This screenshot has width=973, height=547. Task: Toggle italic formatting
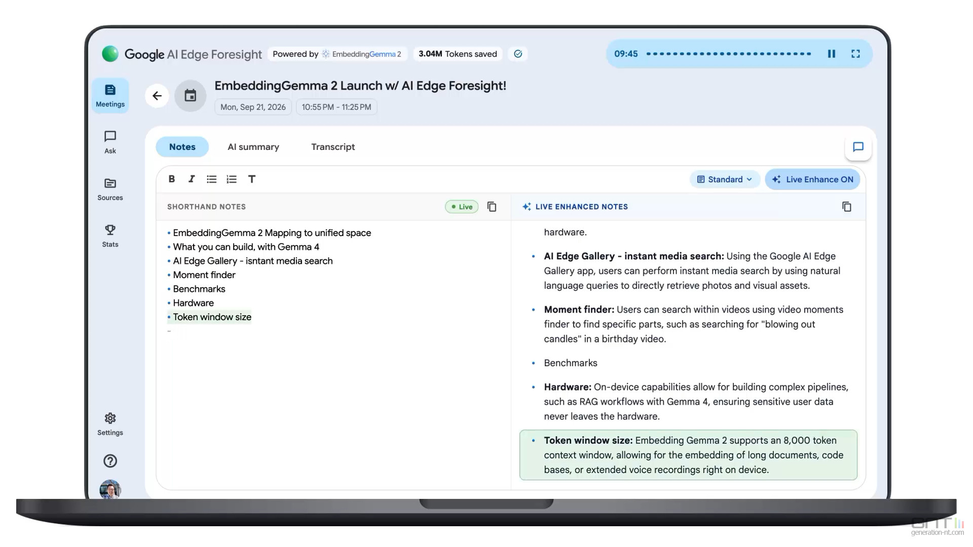(x=192, y=179)
